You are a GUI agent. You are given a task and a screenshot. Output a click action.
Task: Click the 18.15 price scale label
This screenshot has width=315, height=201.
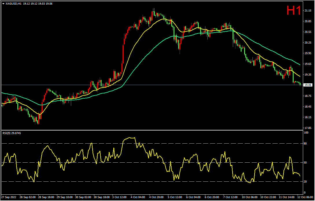pos(308,117)
